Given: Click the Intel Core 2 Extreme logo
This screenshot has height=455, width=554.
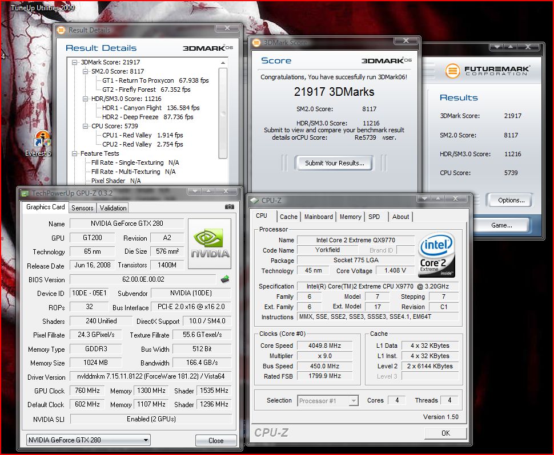Looking at the screenshot, I should 437,255.
